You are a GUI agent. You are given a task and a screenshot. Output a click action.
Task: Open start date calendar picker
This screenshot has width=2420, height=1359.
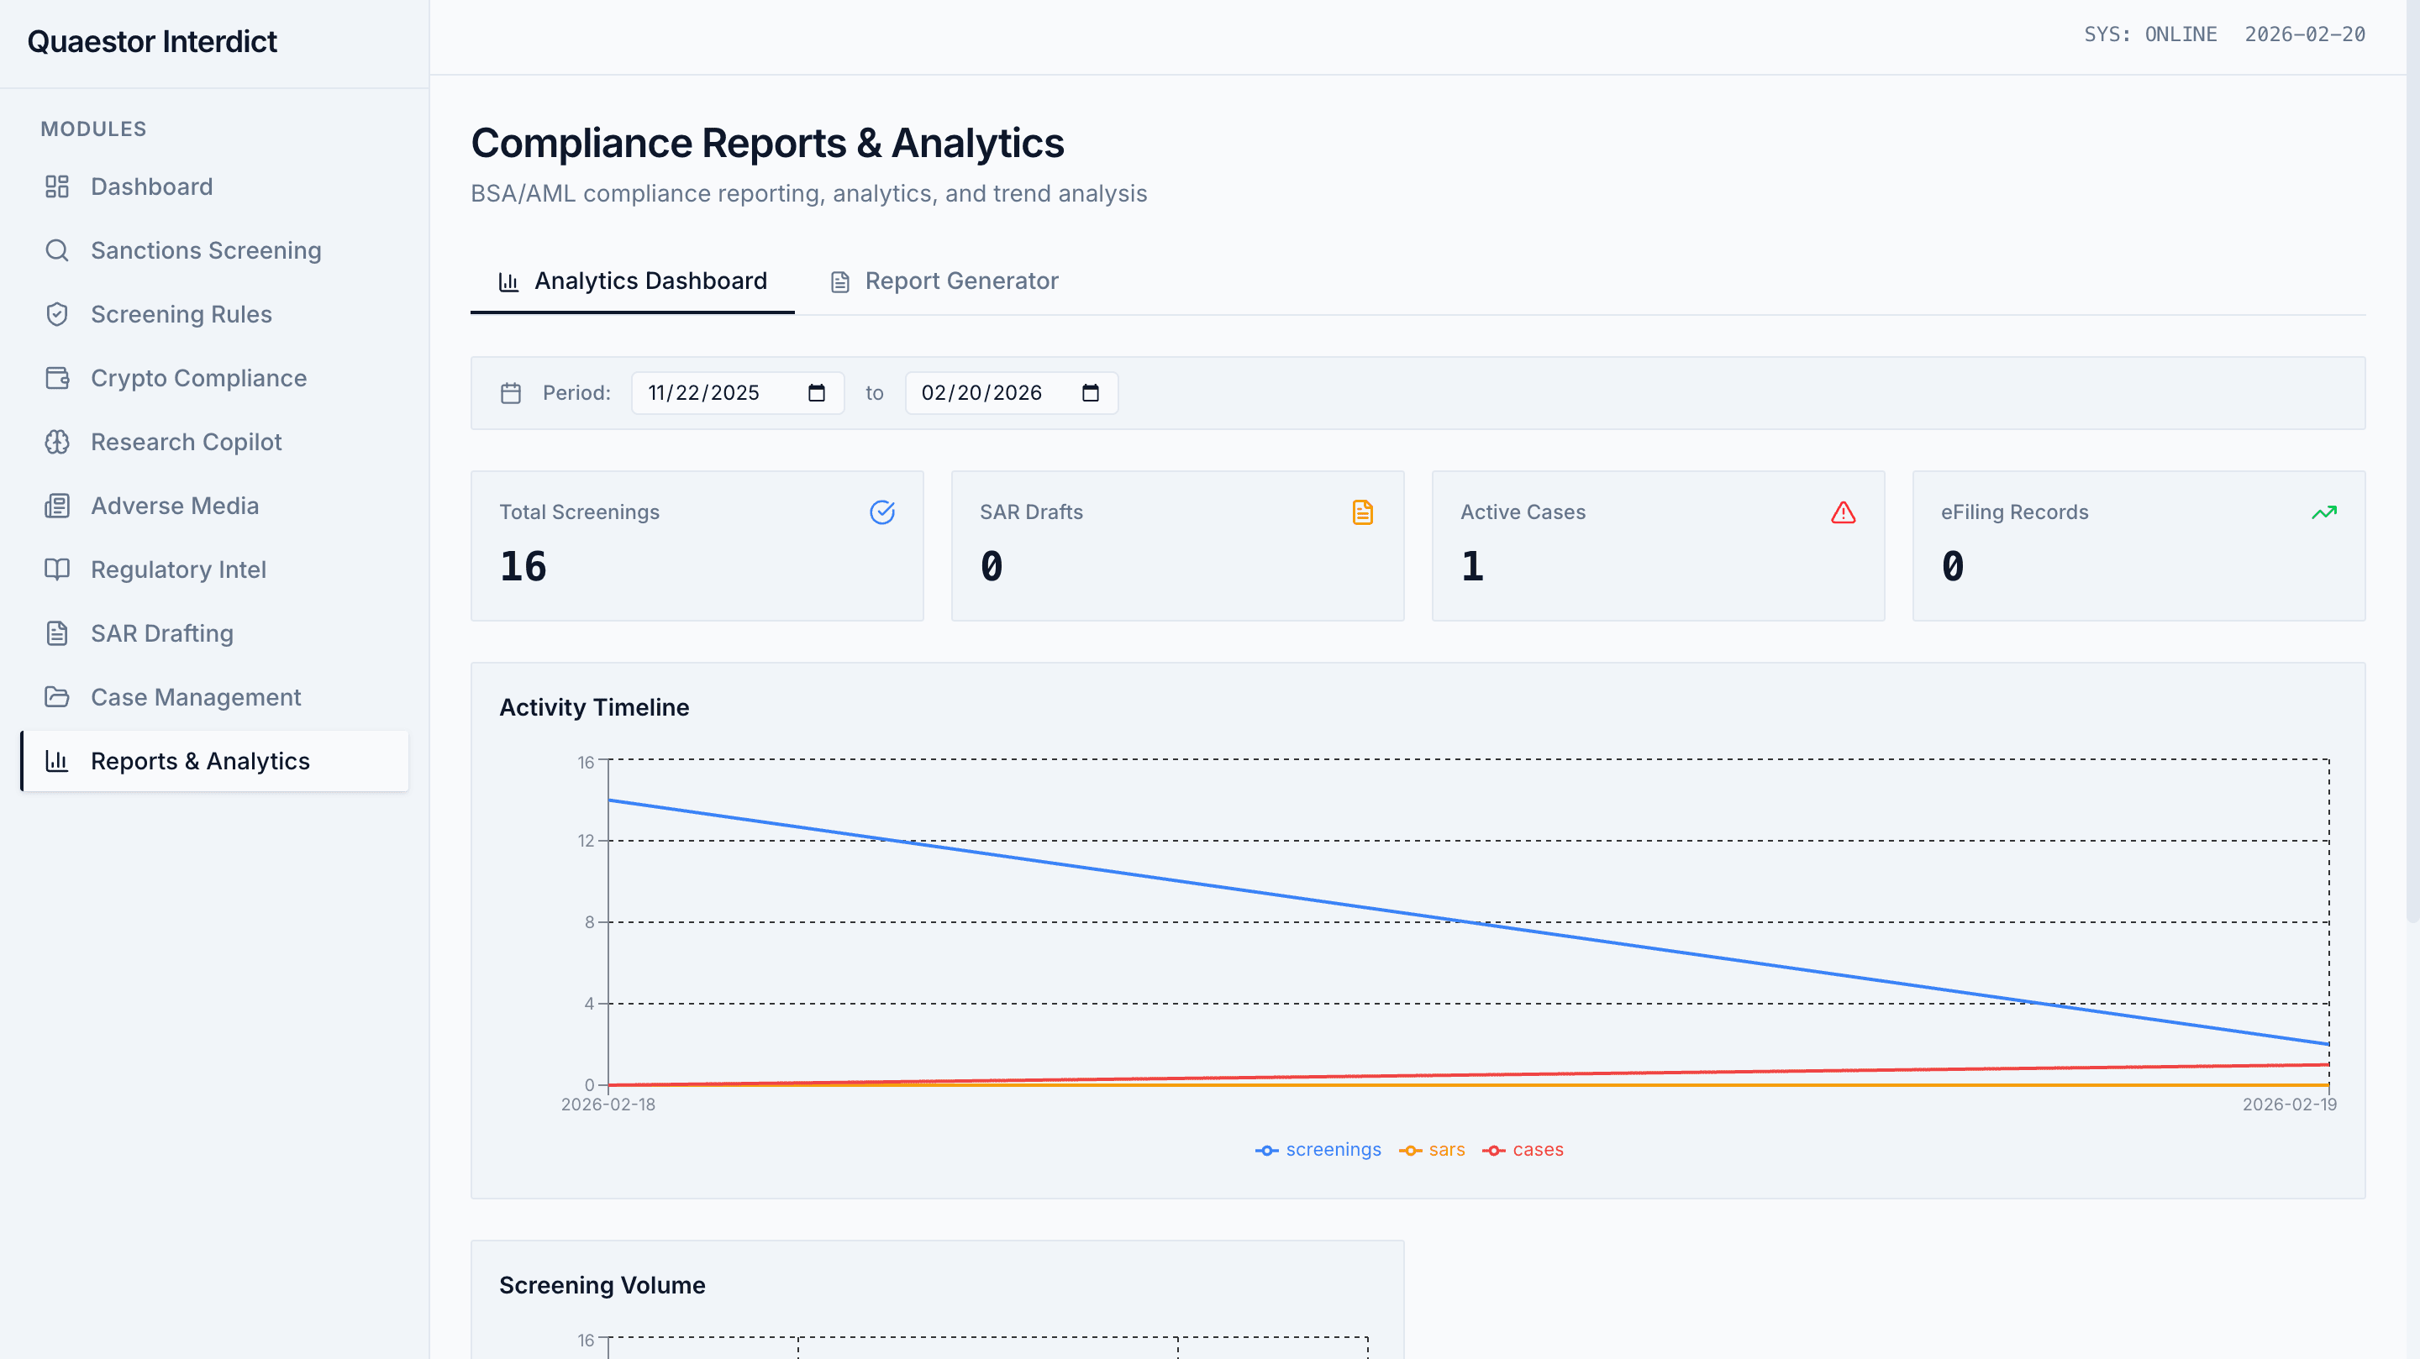point(817,394)
